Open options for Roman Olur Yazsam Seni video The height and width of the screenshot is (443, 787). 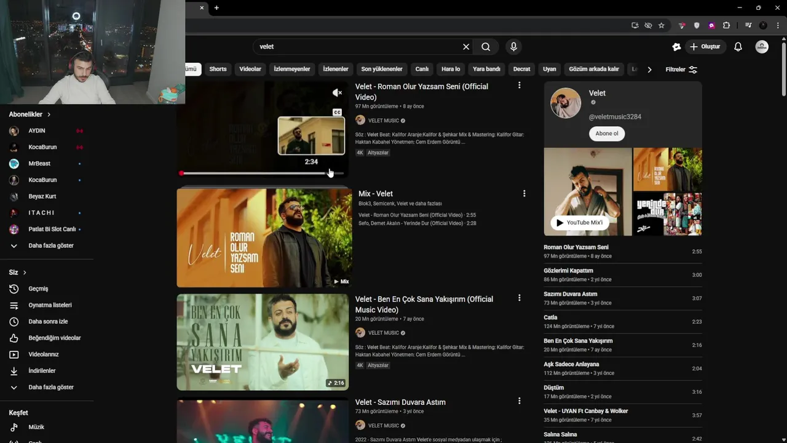(x=519, y=86)
